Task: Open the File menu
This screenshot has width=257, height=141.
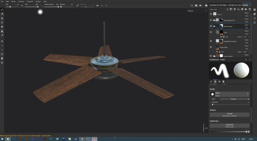Action: [x=2, y=1]
